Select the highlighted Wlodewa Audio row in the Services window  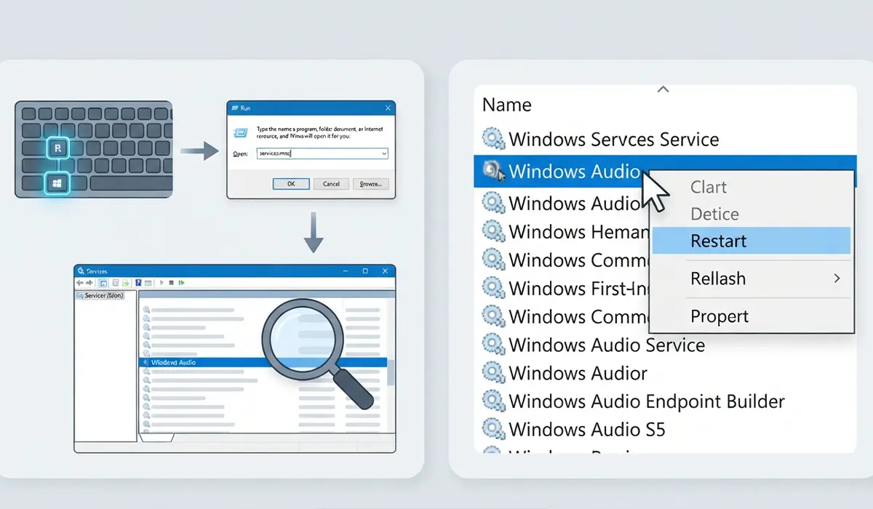[x=262, y=361]
